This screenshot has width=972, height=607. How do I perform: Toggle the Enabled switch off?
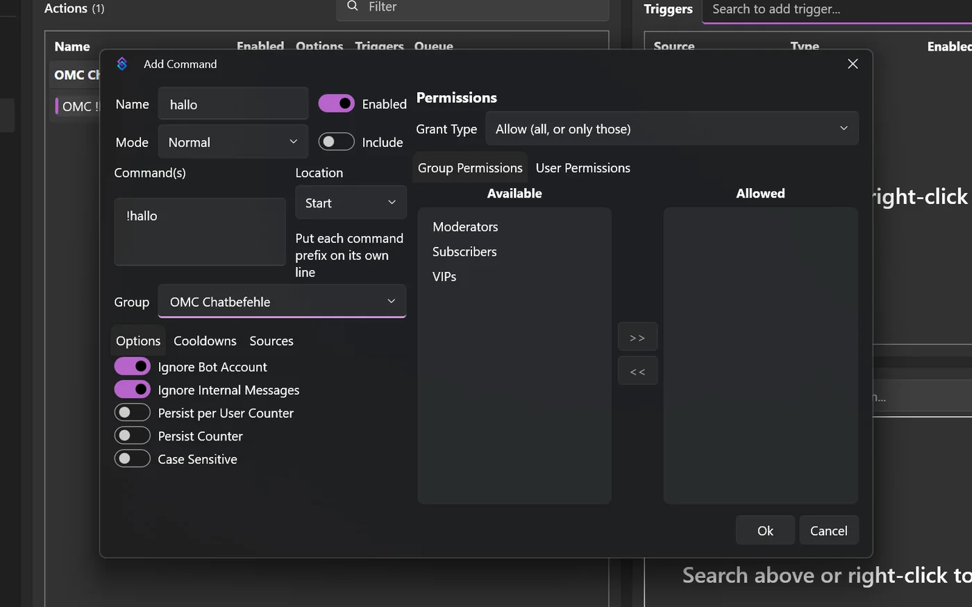tap(337, 103)
